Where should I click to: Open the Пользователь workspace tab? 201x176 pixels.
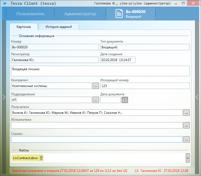click(30, 14)
